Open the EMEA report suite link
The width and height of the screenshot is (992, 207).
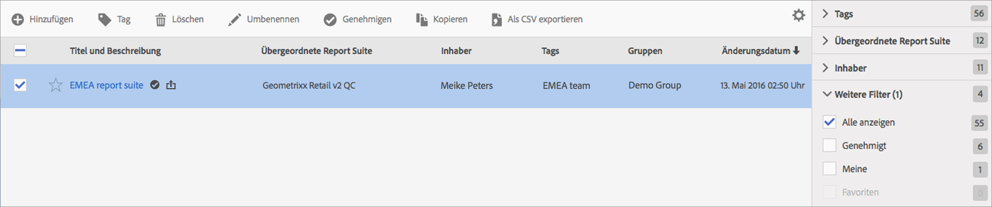[x=106, y=85]
